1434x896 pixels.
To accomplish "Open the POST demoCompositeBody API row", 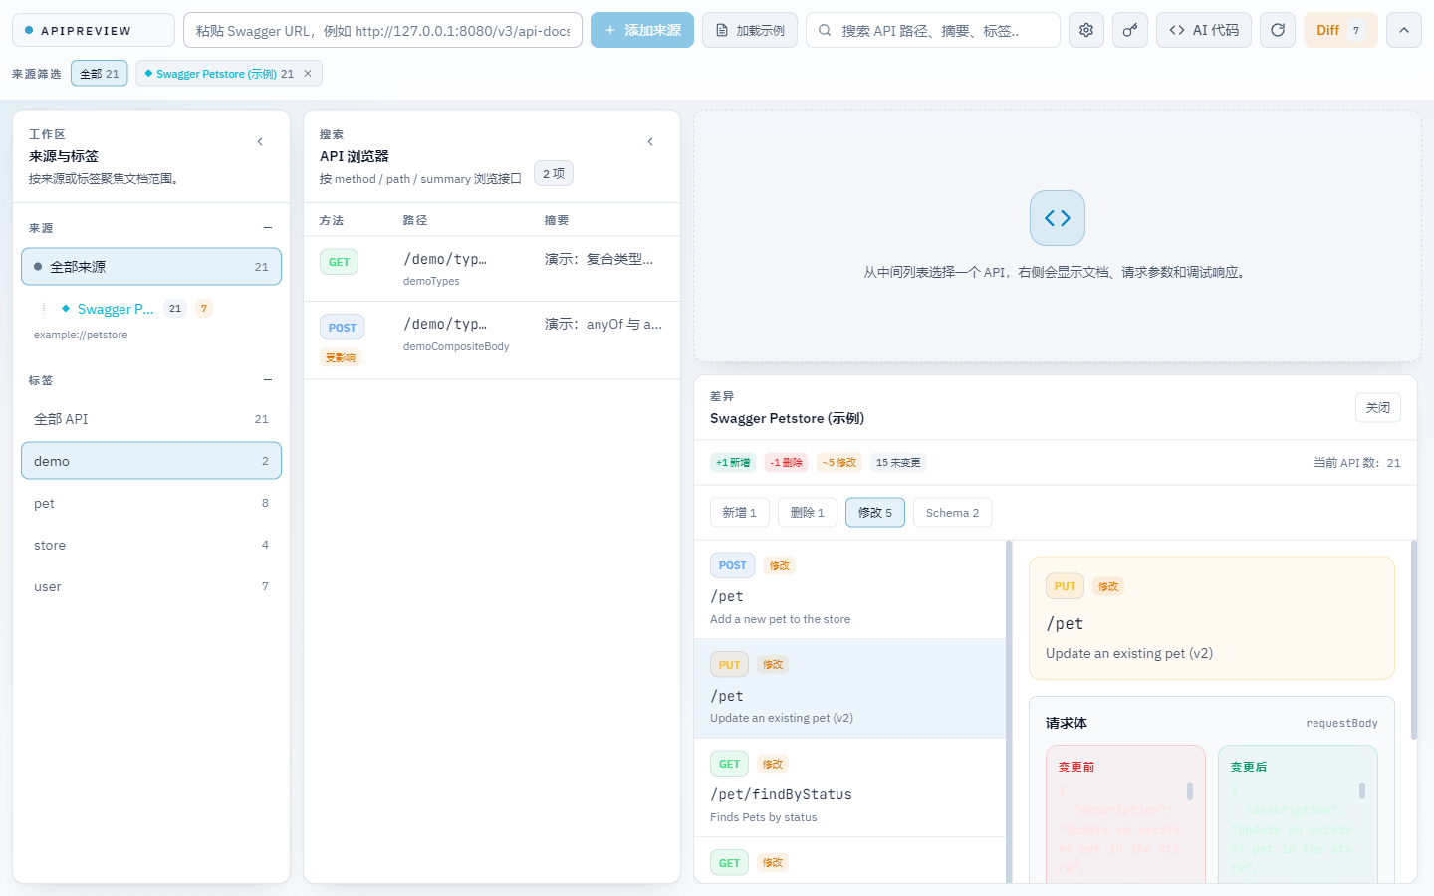I will pyautogui.click(x=492, y=340).
